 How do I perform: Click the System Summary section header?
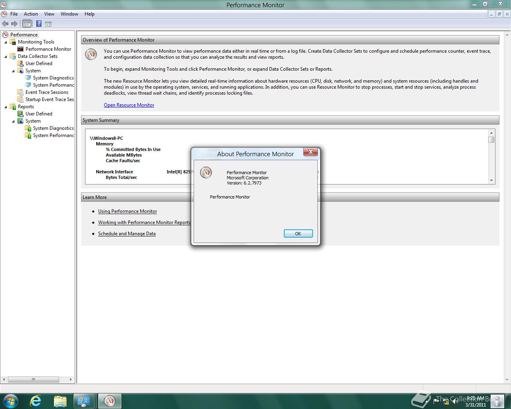tap(290, 120)
